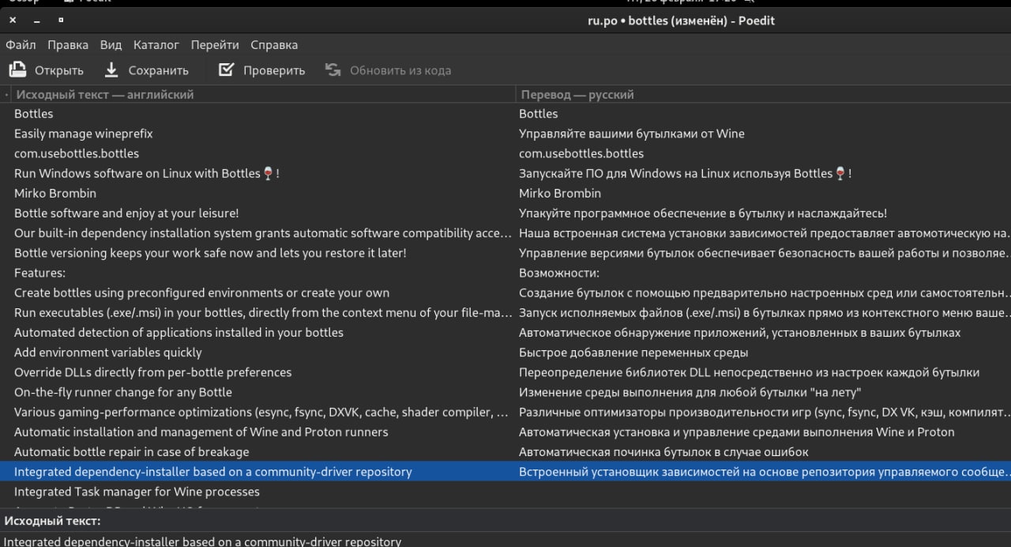This screenshot has height=547, width=1011.
Task: Click translation 'Изменение среды выполнения для любой бутылки'
Action: 690,392
